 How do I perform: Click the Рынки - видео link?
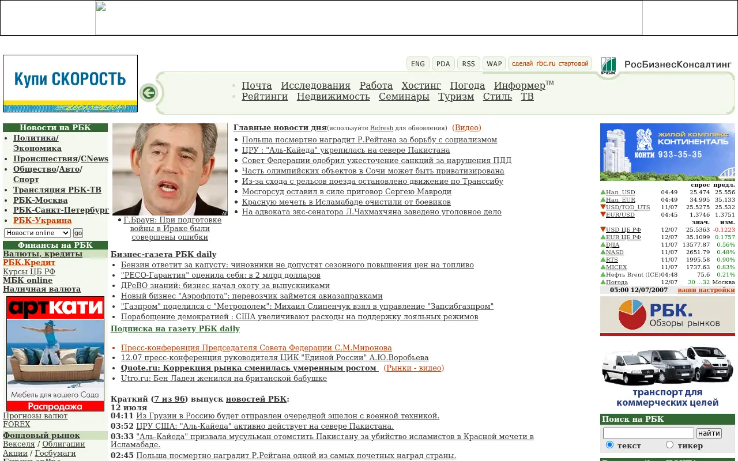[x=413, y=368]
